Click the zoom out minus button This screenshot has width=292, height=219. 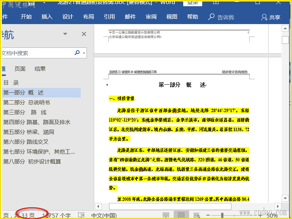208,215
